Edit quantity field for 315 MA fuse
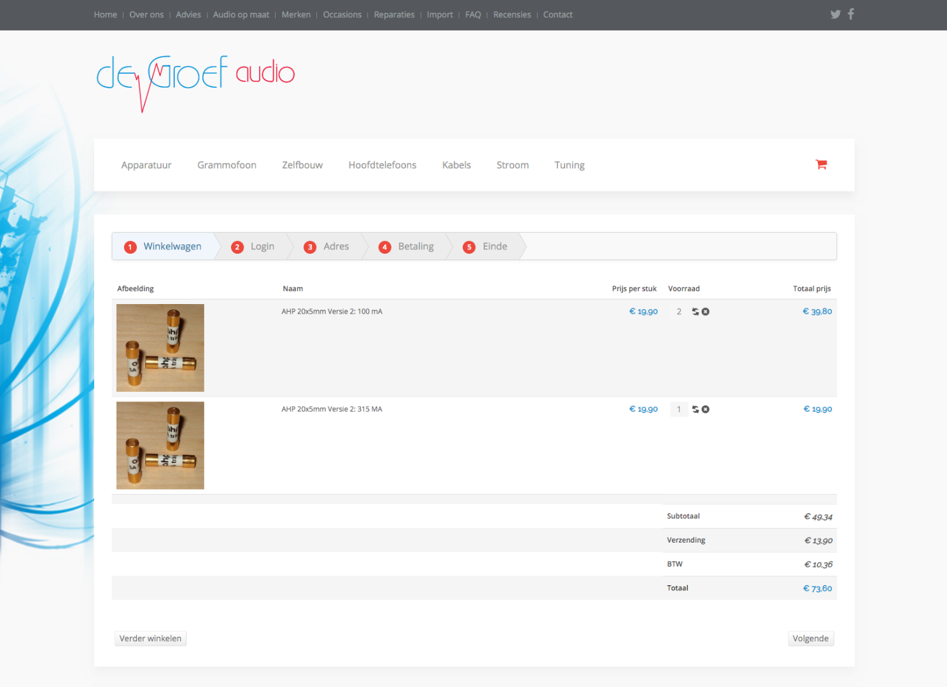The height and width of the screenshot is (687, 947). [x=678, y=410]
